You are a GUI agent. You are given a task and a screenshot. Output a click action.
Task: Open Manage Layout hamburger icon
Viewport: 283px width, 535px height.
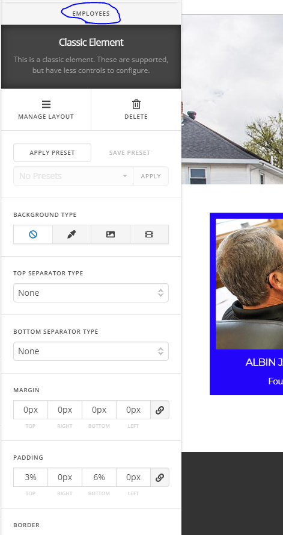pos(46,104)
